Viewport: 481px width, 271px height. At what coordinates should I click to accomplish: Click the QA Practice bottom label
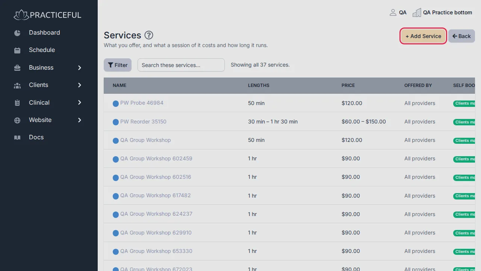448,12
